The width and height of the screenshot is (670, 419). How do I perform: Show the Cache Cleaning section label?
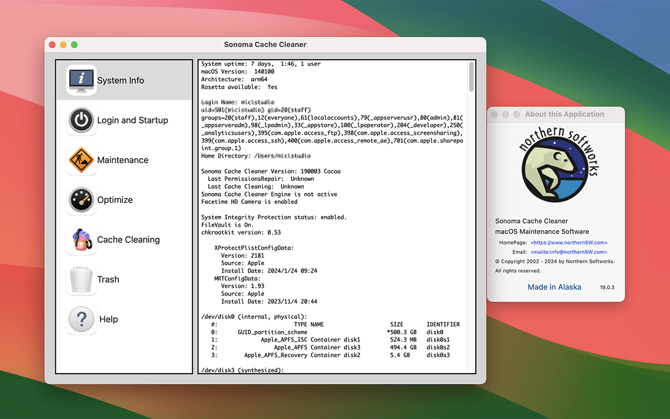point(128,240)
